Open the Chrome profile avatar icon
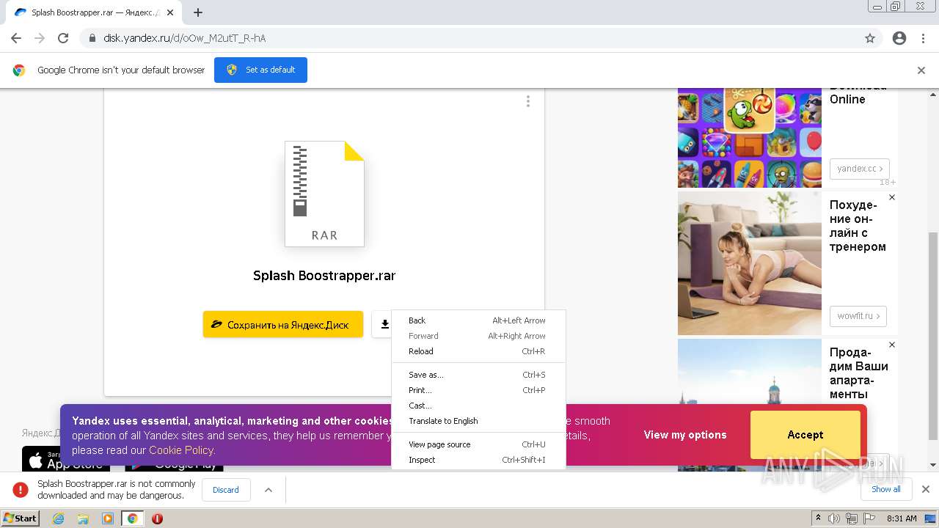 [x=899, y=38]
